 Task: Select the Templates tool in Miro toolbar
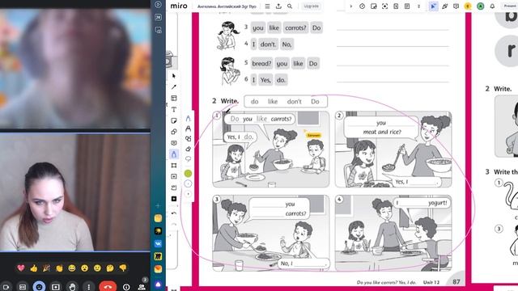174,98
